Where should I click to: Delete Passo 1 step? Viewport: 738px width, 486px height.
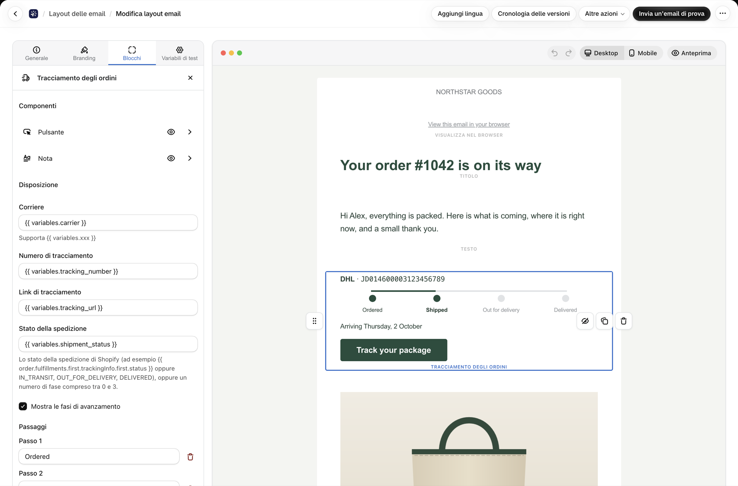(190, 457)
